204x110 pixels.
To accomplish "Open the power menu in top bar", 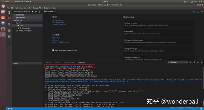I will [x=200, y=2].
